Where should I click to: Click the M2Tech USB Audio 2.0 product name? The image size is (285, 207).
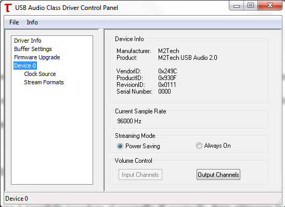[188, 58]
